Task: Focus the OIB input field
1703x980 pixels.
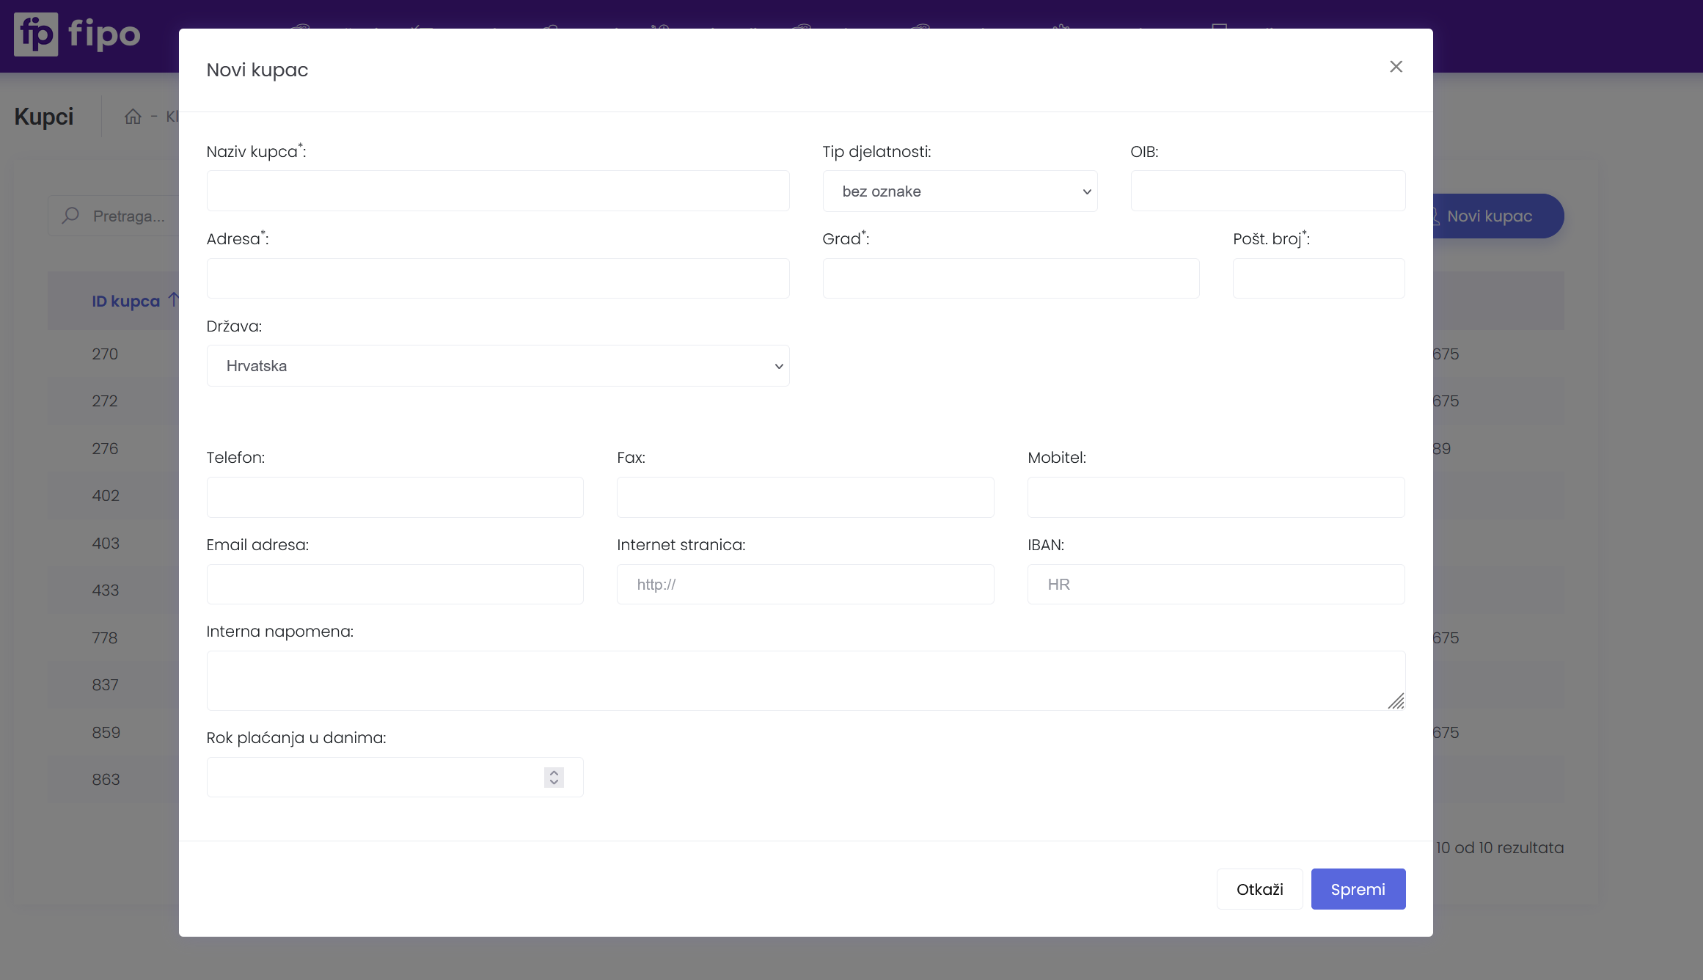Action: coord(1267,191)
